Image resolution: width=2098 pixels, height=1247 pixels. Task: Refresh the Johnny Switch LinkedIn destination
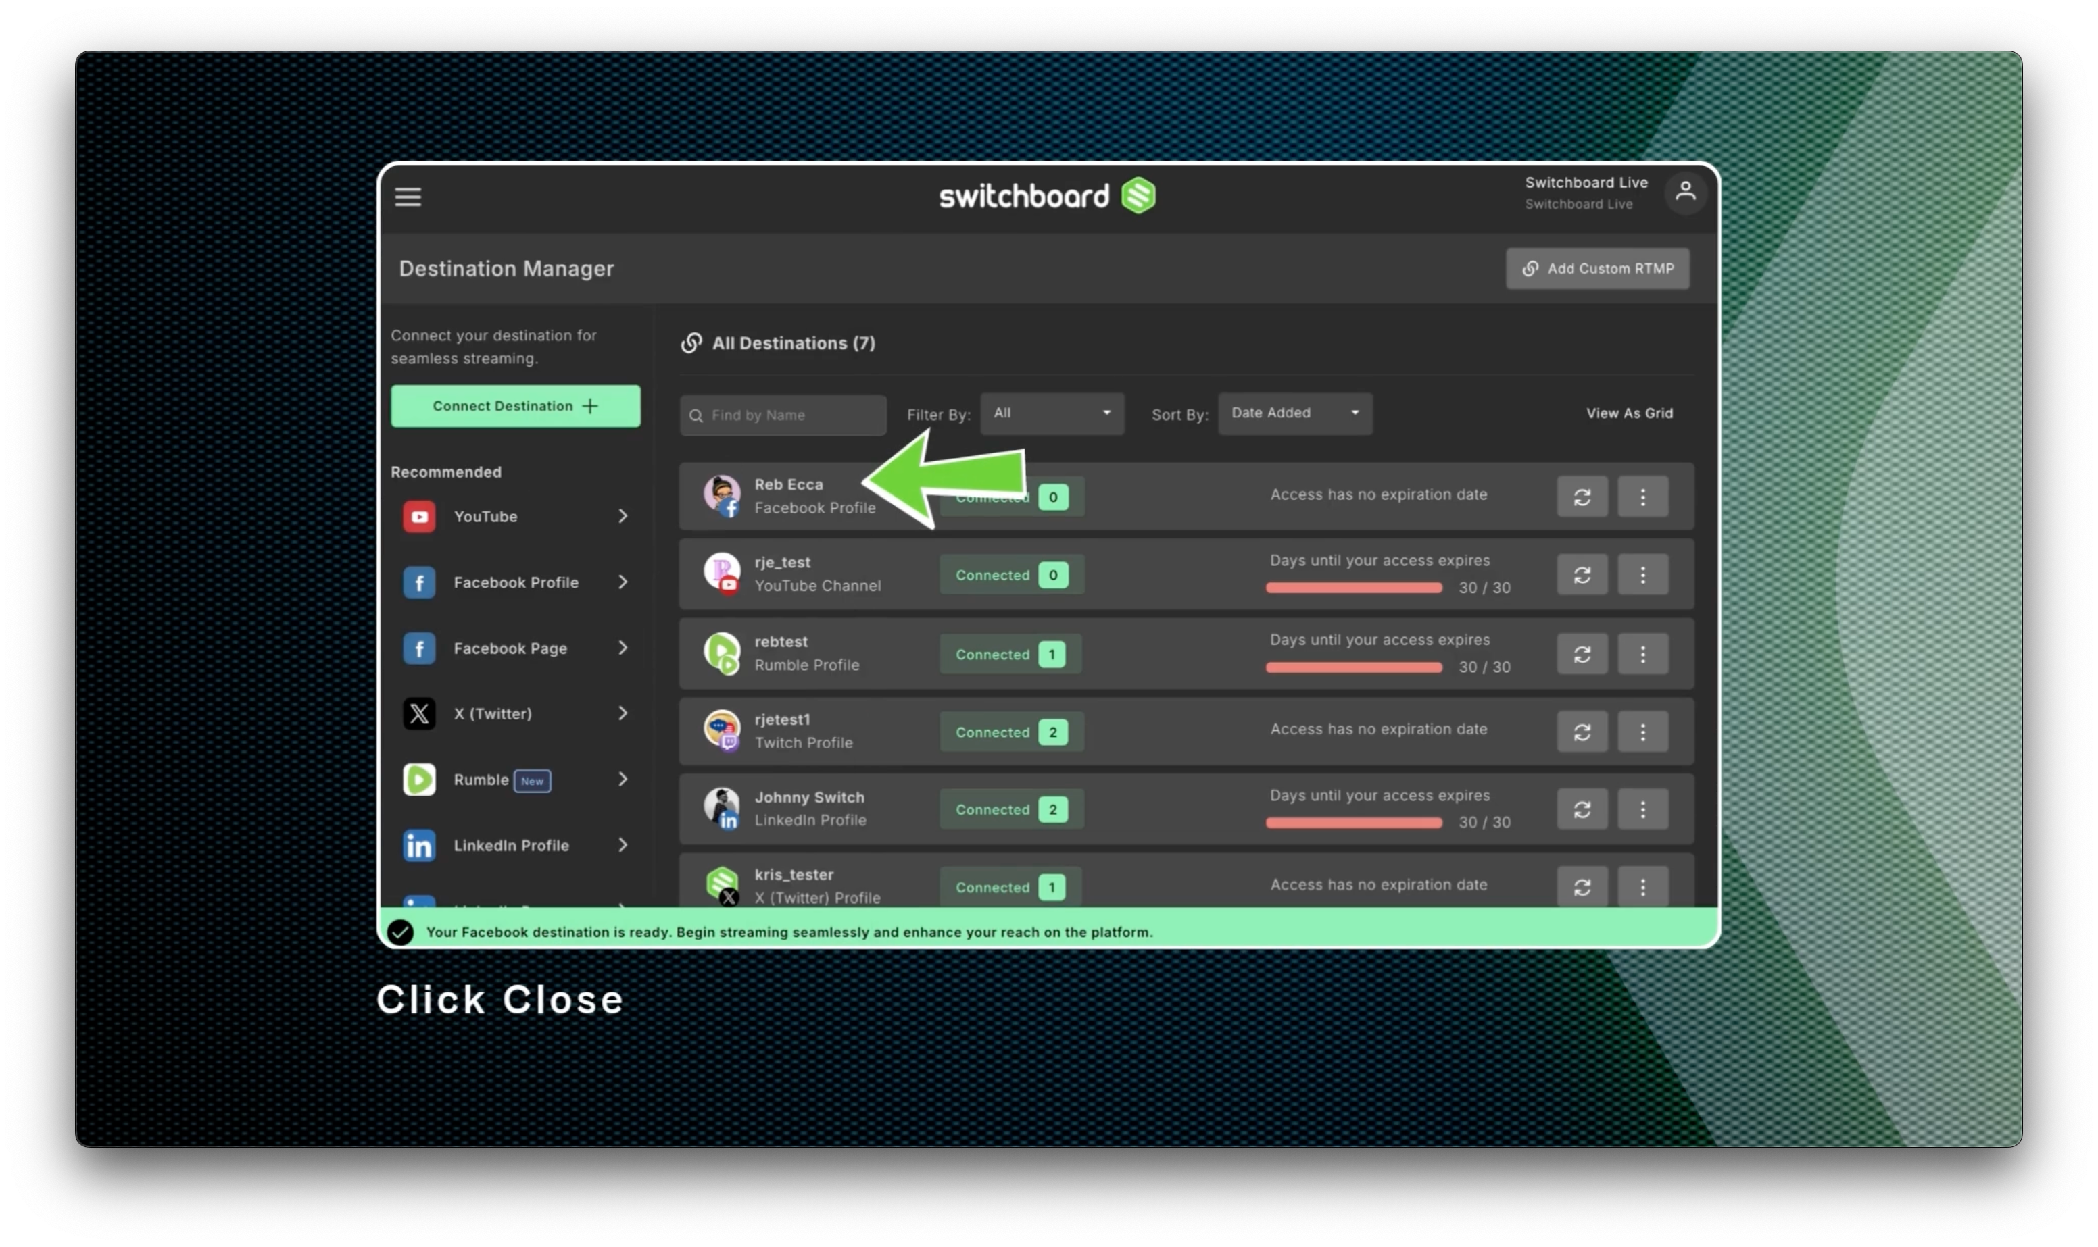tap(1582, 809)
